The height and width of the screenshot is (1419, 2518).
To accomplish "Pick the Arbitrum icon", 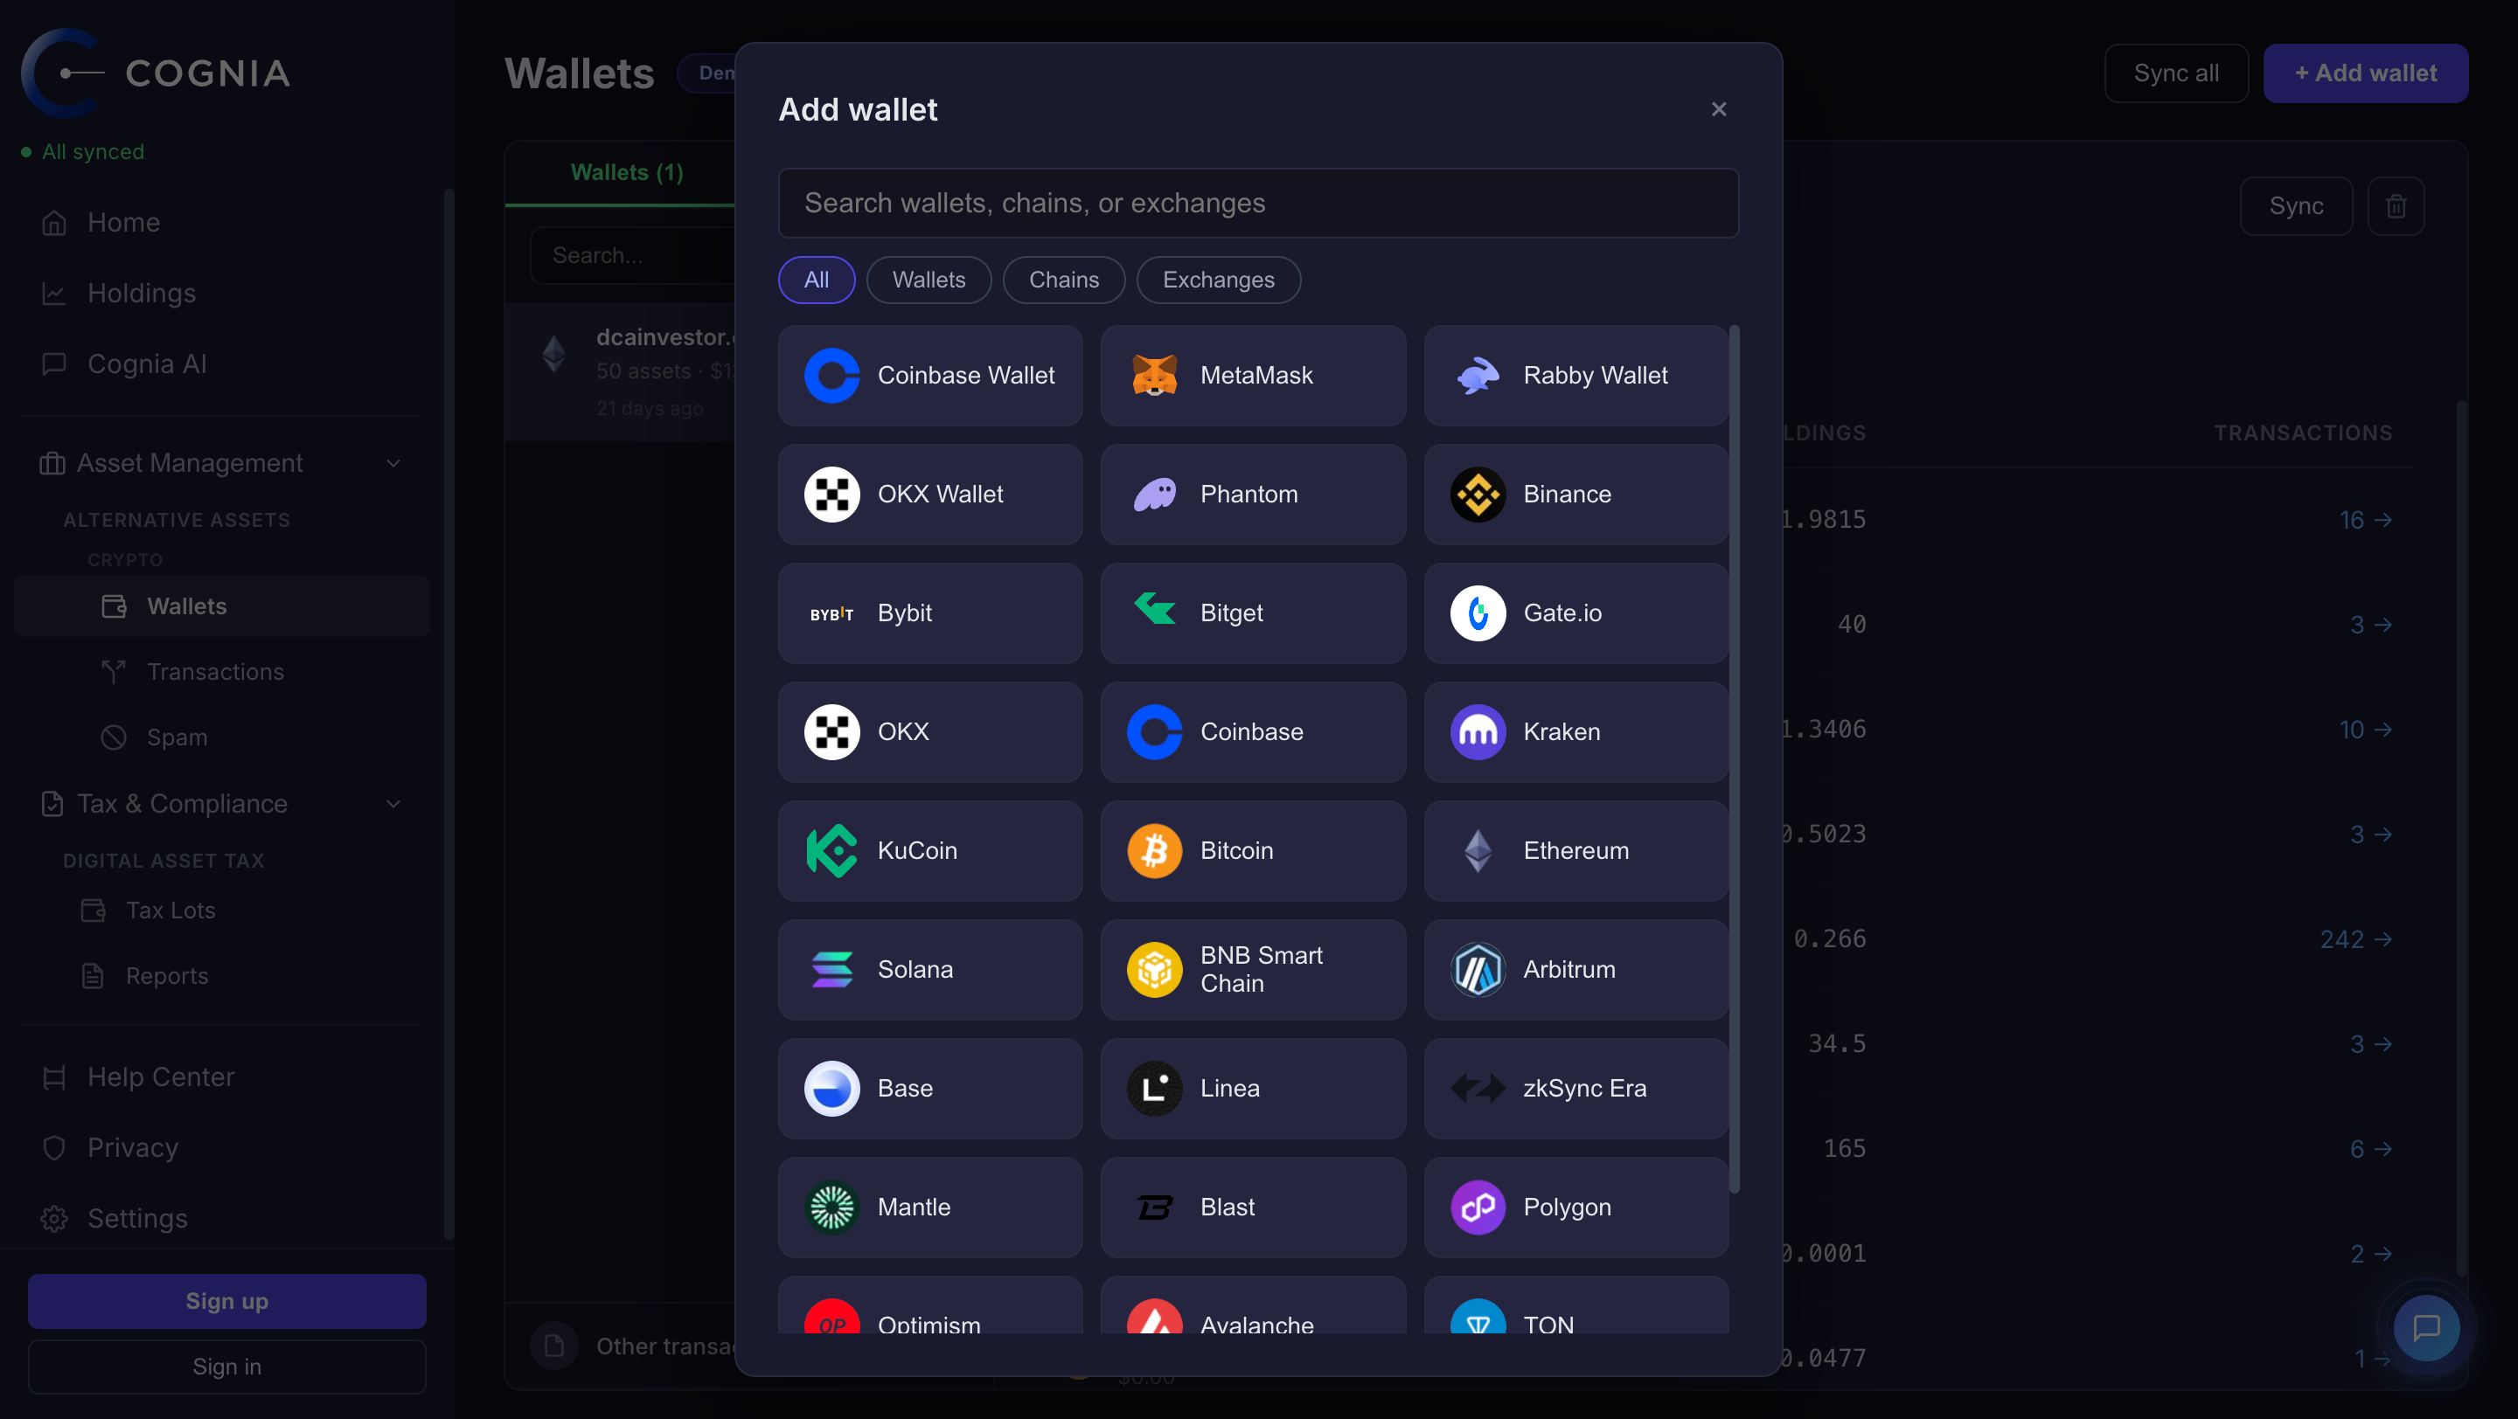I will (x=1478, y=970).
